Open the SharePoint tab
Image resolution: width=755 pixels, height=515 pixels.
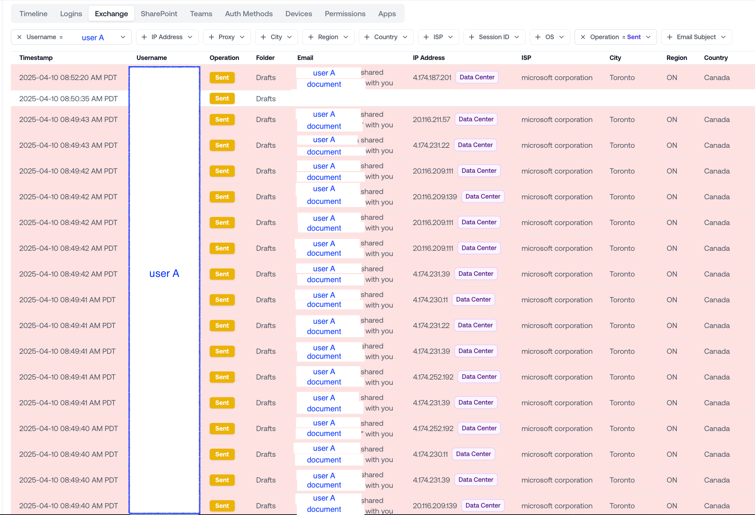[x=159, y=14]
